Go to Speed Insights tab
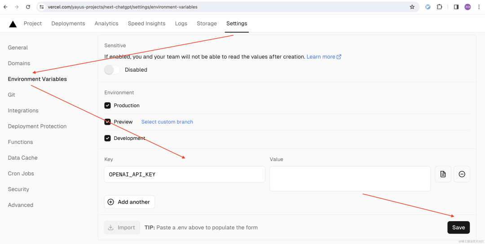The width and height of the screenshot is (485, 244). click(146, 23)
